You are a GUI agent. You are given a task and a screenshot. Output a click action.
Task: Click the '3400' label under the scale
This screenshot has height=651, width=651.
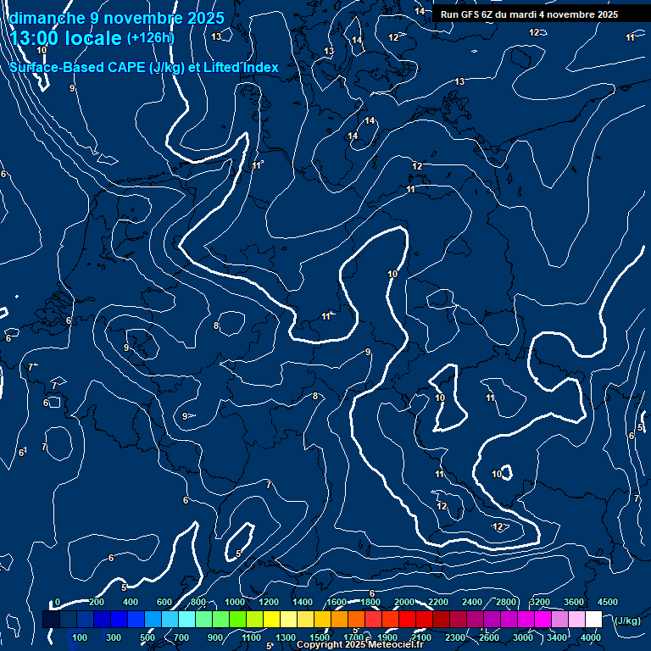557,637
